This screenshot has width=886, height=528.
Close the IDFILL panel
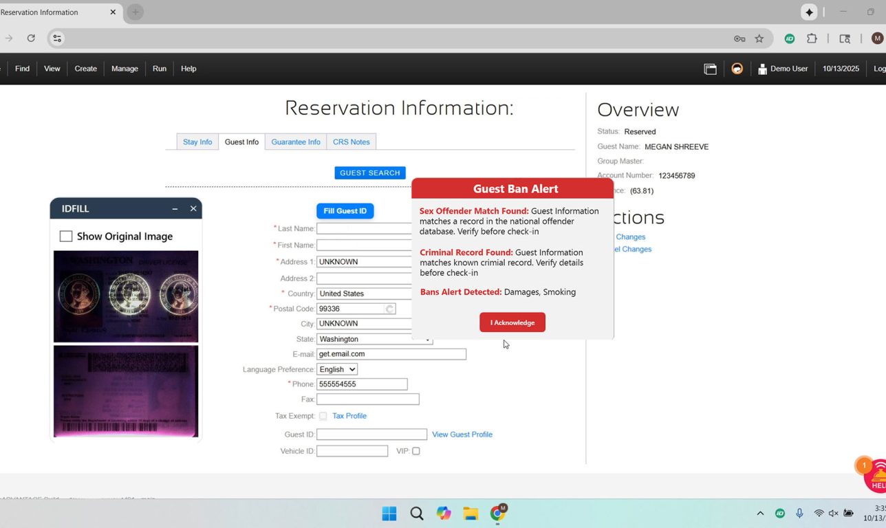(193, 209)
